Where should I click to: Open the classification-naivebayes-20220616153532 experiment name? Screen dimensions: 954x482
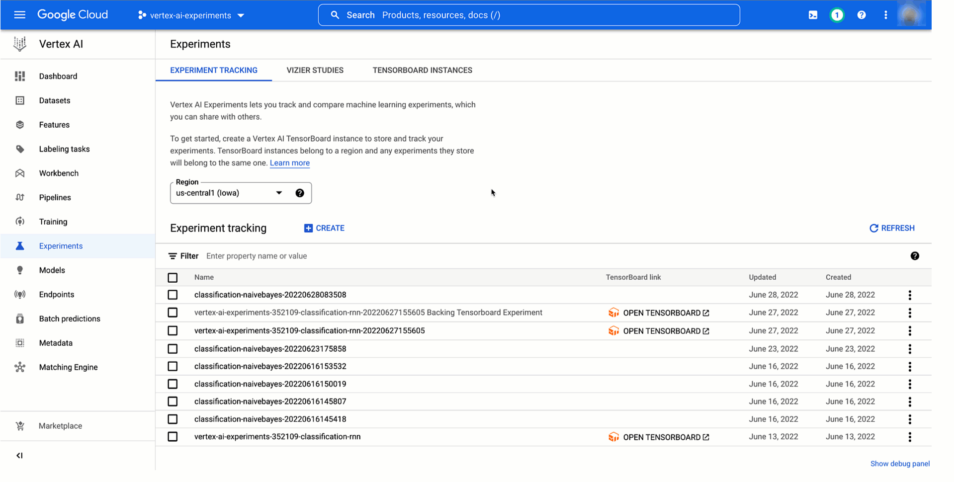click(x=270, y=366)
